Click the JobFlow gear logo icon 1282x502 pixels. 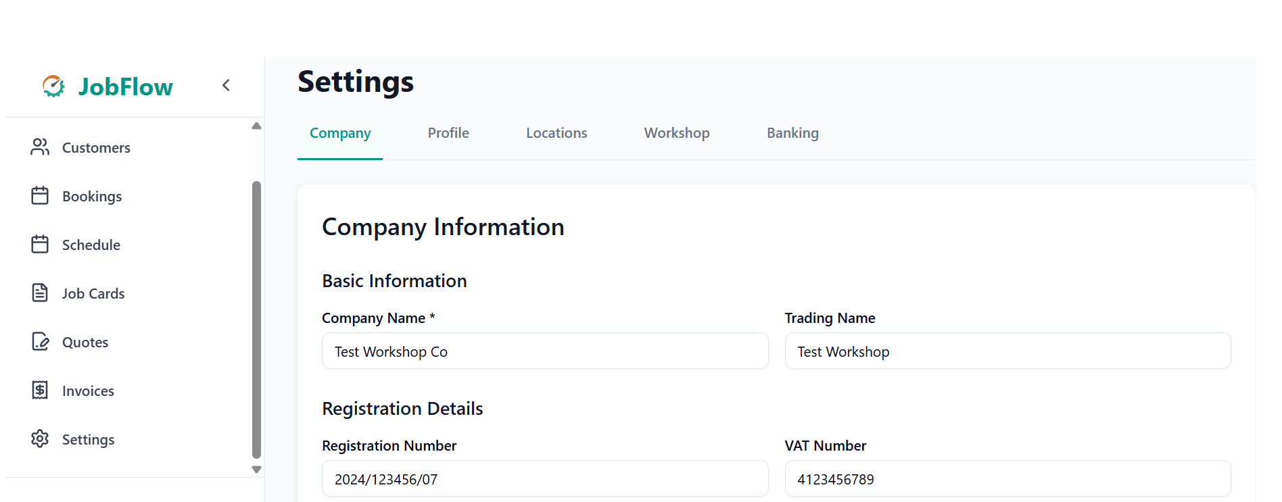tap(53, 86)
